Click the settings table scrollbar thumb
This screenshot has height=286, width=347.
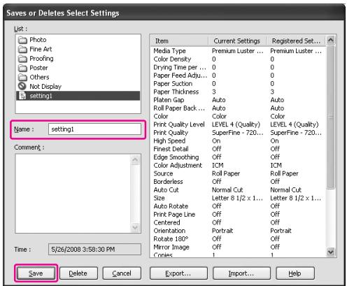click(331, 117)
